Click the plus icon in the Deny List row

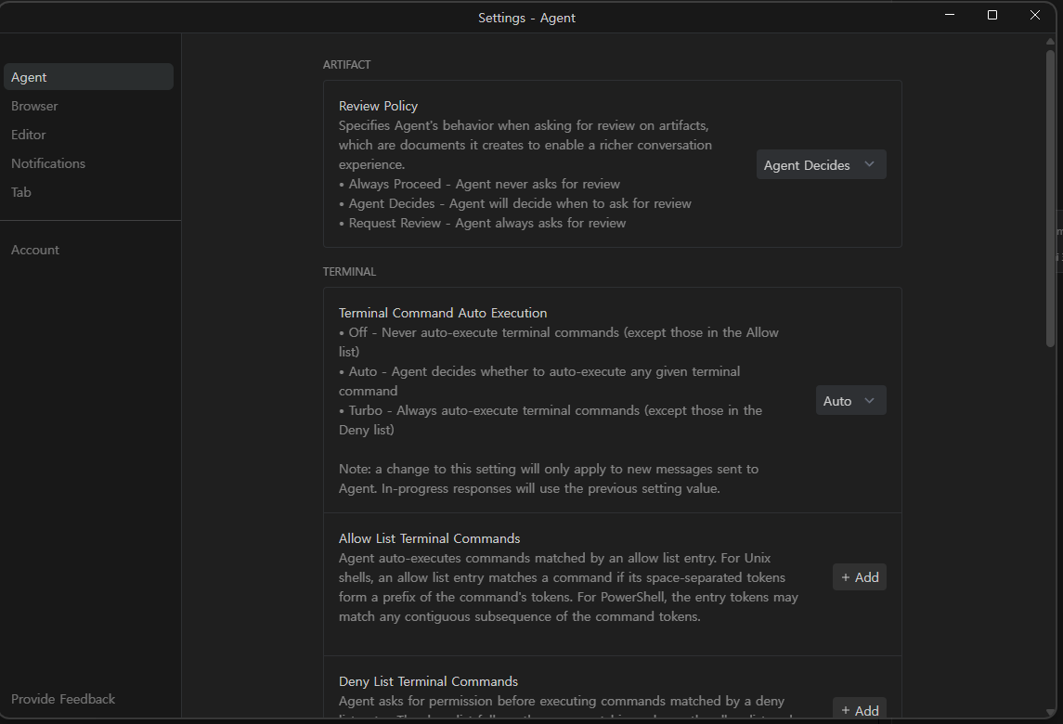point(845,710)
